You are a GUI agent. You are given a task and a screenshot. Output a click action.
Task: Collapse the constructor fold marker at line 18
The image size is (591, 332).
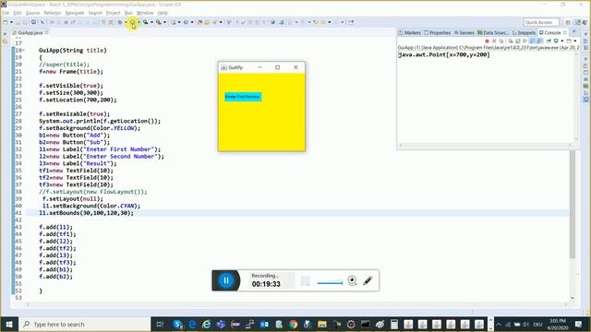pos(23,50)
